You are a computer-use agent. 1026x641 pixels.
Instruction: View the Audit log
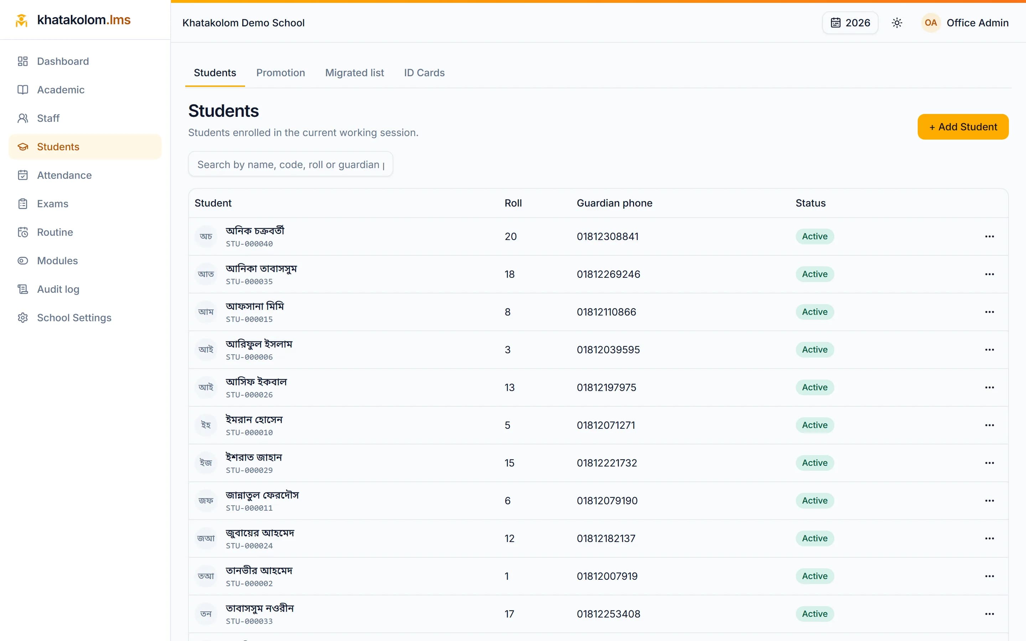[x=85, y=289]
